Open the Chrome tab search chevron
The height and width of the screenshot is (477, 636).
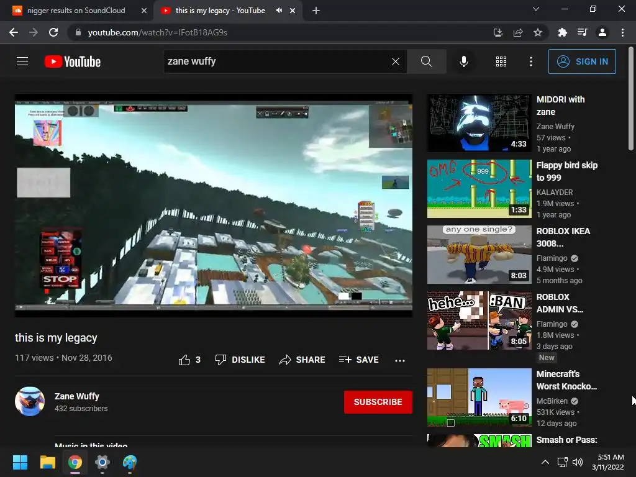click(x=536, y=9)
